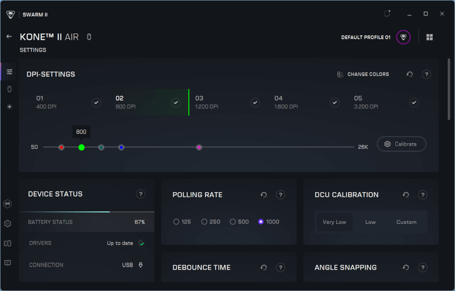Click the teal DPI slider handle
This screenshot has width=455, height=291.
[x=101, y=147]
